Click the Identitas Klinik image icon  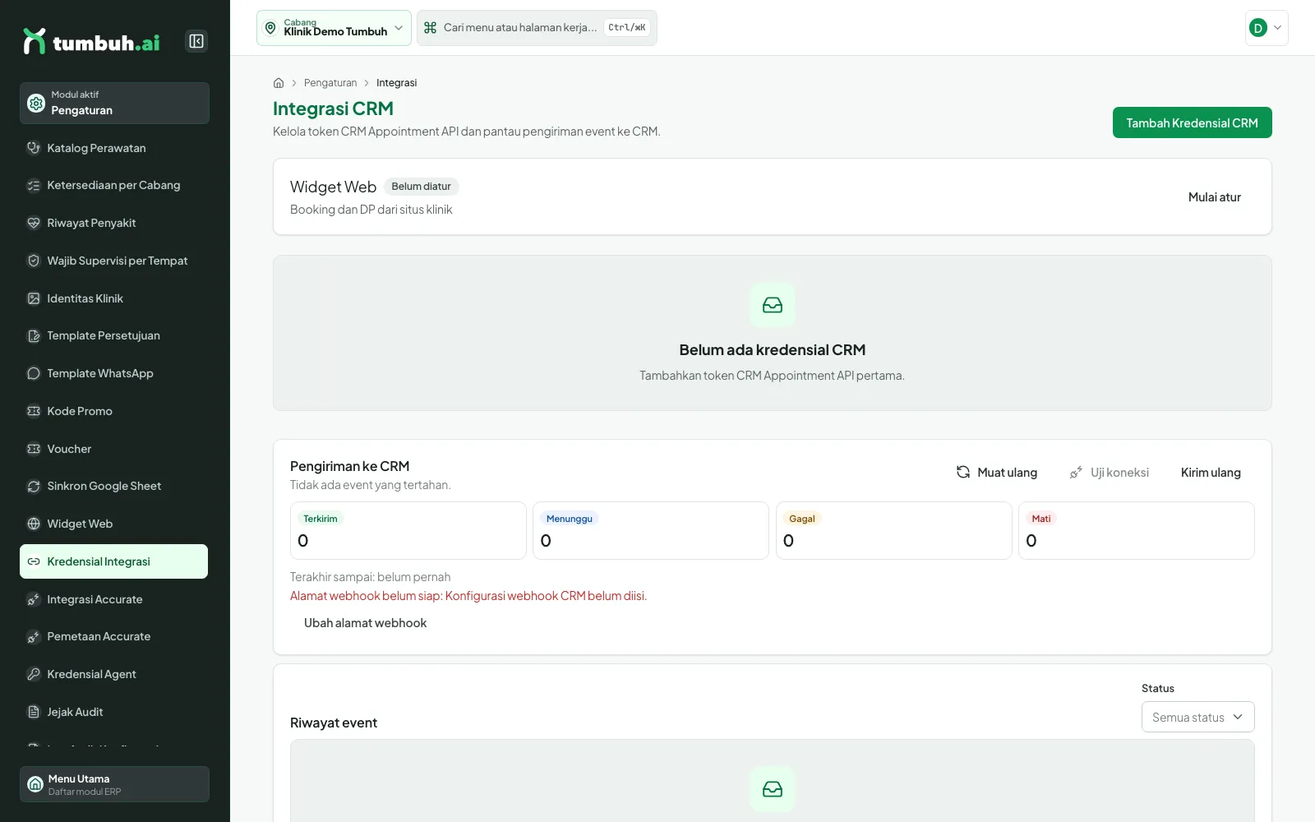click(34, 298)
